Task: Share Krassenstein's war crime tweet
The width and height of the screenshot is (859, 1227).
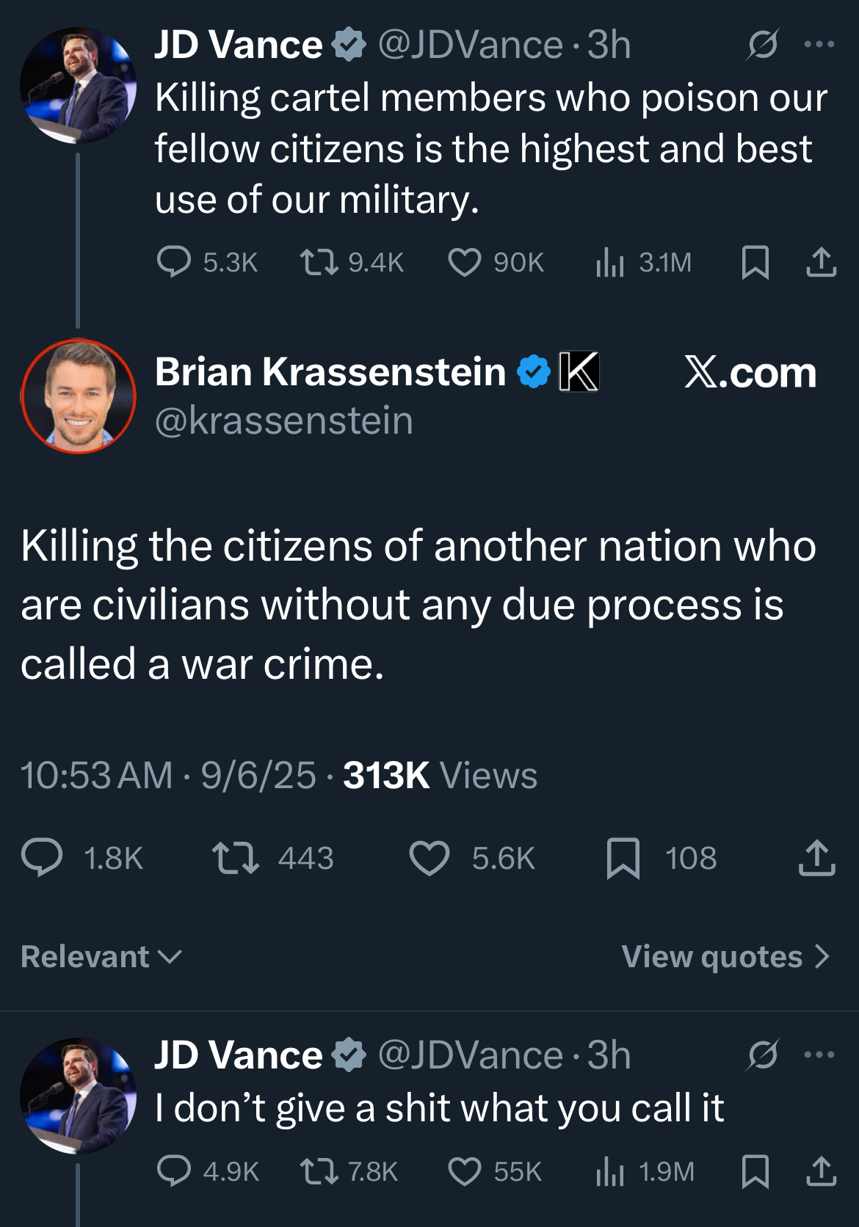Action: 816,858
